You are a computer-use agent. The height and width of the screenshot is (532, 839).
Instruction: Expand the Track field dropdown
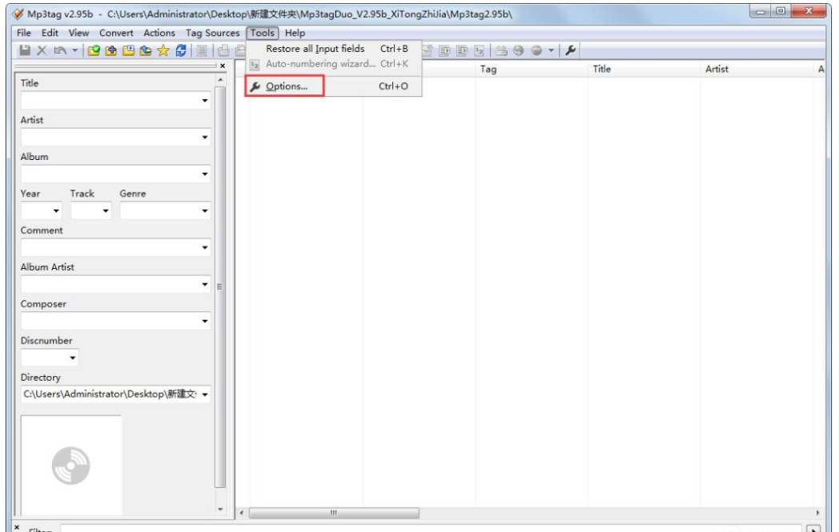click(x=106, y=210)
